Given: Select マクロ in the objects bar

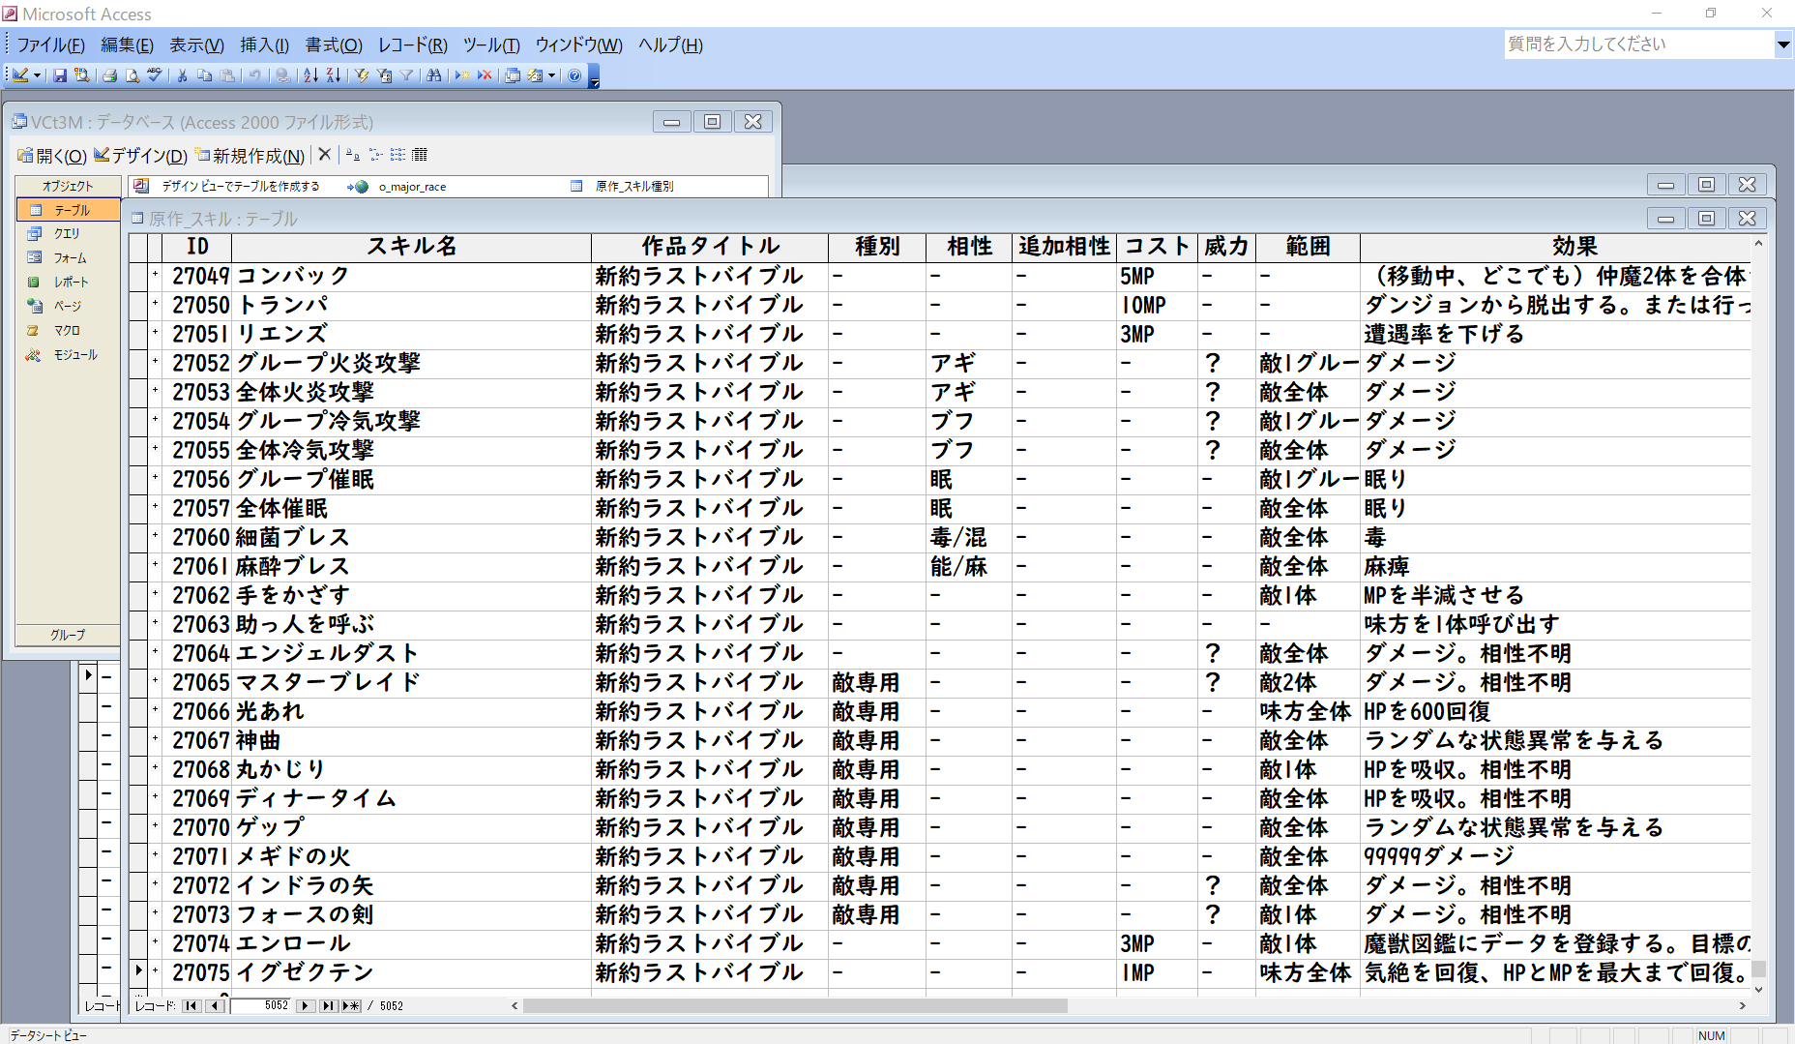Looking at the screenshot, I should (x=68, y=331).
